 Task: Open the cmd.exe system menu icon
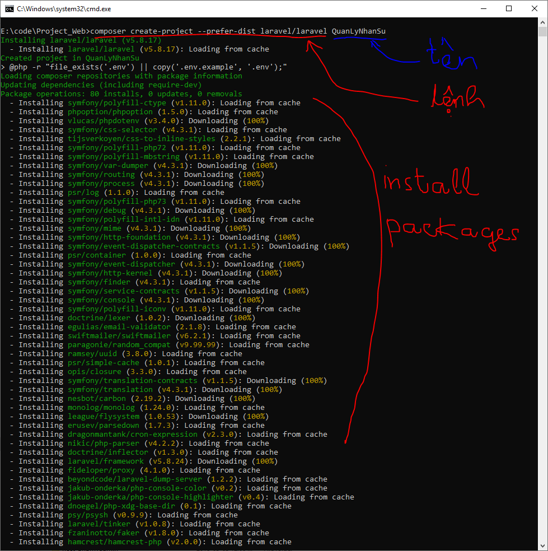click(x=9, y=9)
